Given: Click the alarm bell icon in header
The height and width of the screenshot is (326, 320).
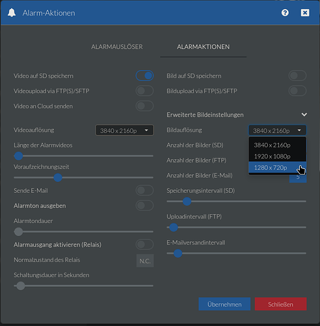Looking at the screenshot, I should [x=12, y=13].
